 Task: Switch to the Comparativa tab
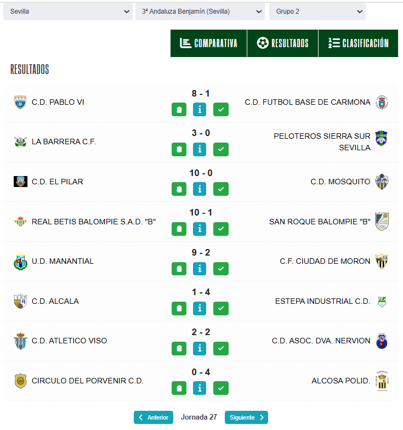click(x=208, y=43)
